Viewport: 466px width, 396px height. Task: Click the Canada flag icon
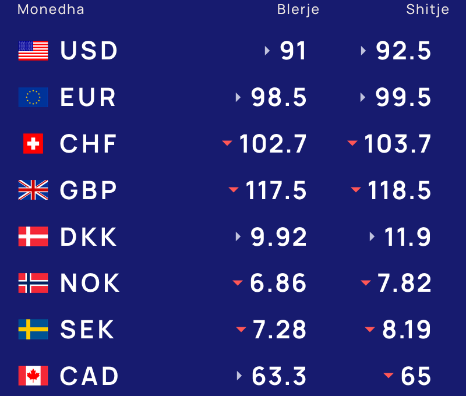pos(33,376)
